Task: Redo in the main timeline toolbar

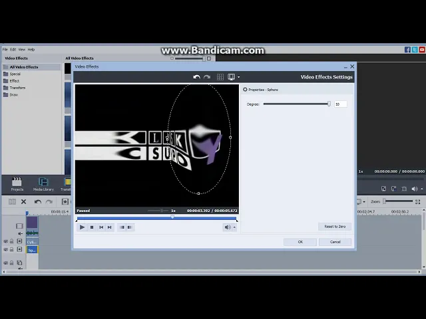Action: (49, 201)
